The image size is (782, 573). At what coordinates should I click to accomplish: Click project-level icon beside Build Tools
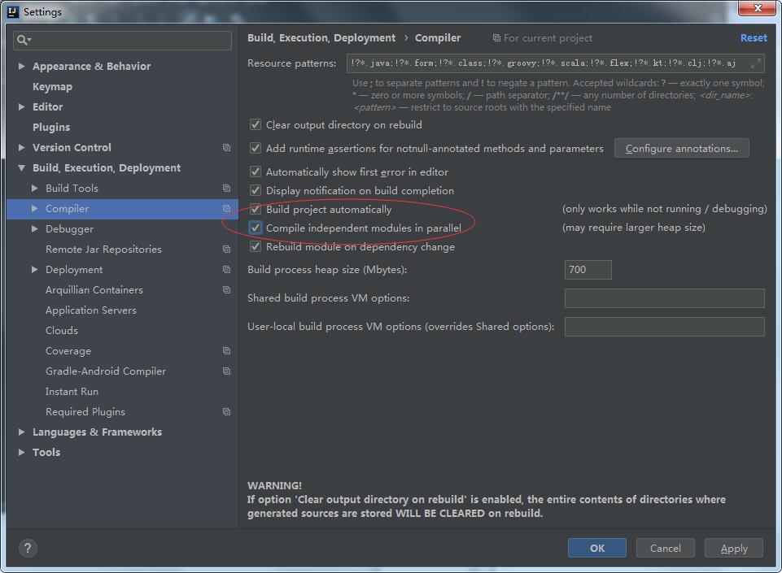(226, 189)
